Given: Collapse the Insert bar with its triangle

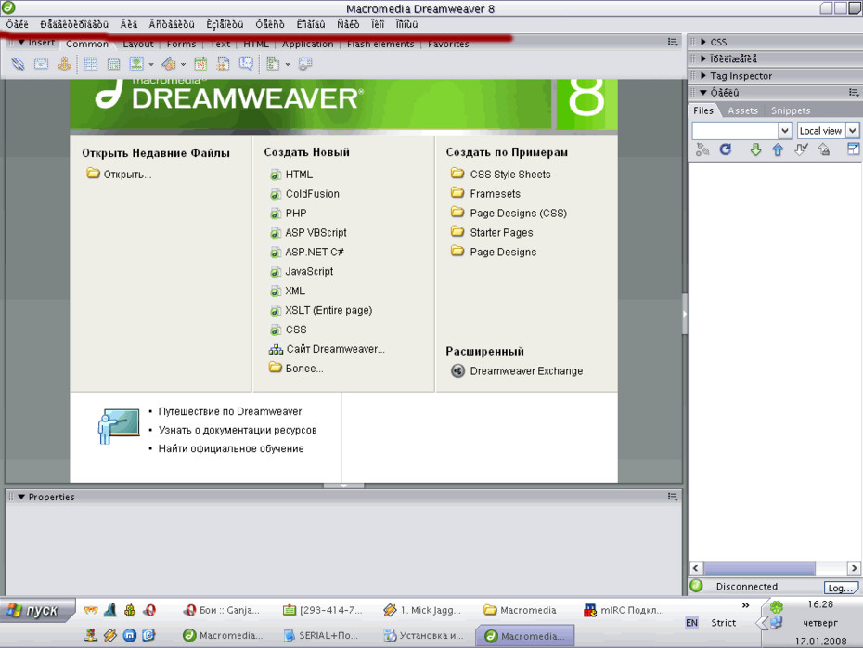Looking at the screenshot, I should click(21, 43).
